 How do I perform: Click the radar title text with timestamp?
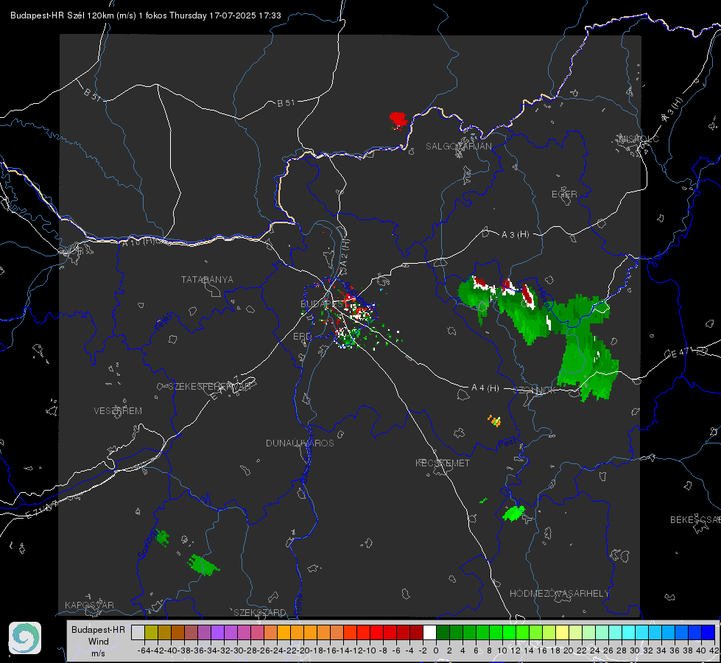click(x=146, y=15)
